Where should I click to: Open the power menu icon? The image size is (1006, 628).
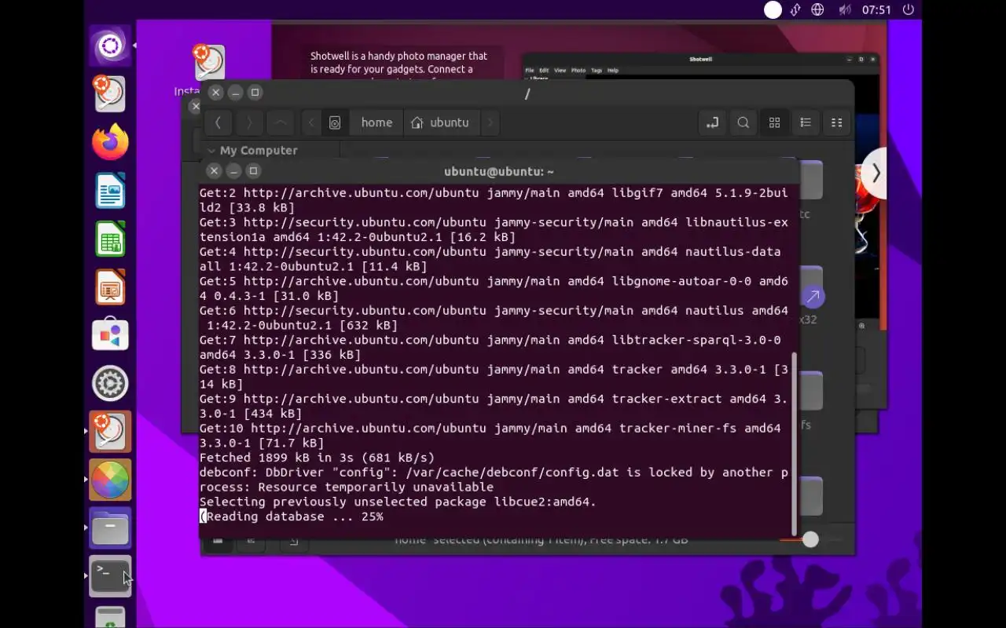[909, 10]
